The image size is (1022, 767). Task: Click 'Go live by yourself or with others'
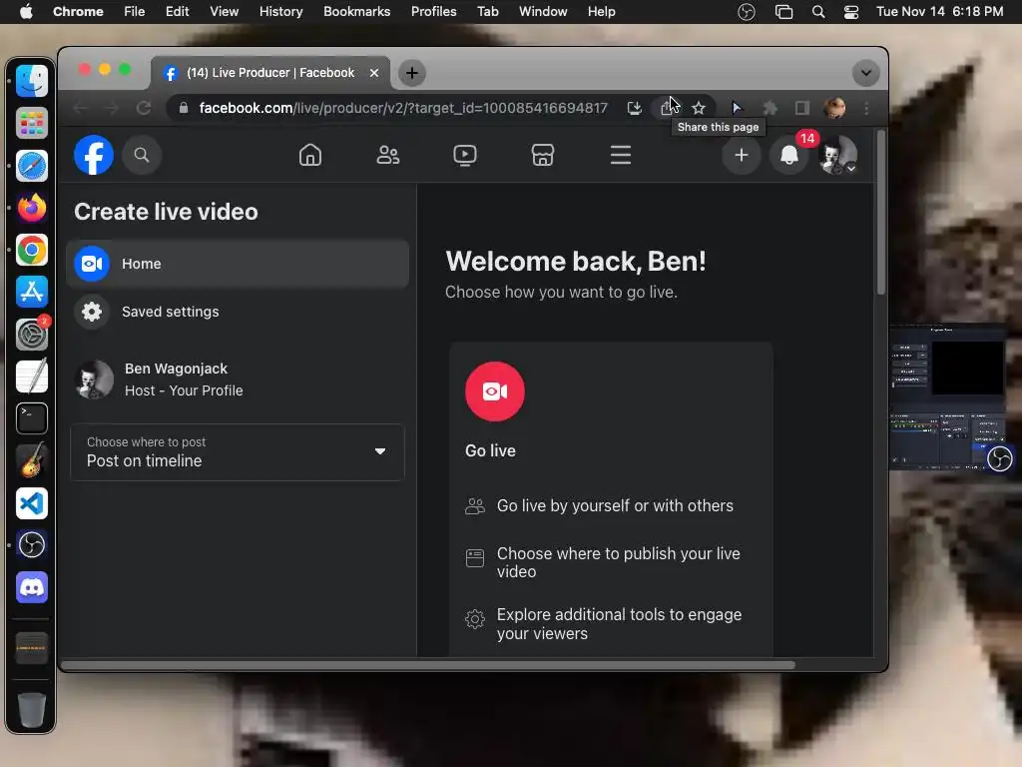(x=615, y=505)
